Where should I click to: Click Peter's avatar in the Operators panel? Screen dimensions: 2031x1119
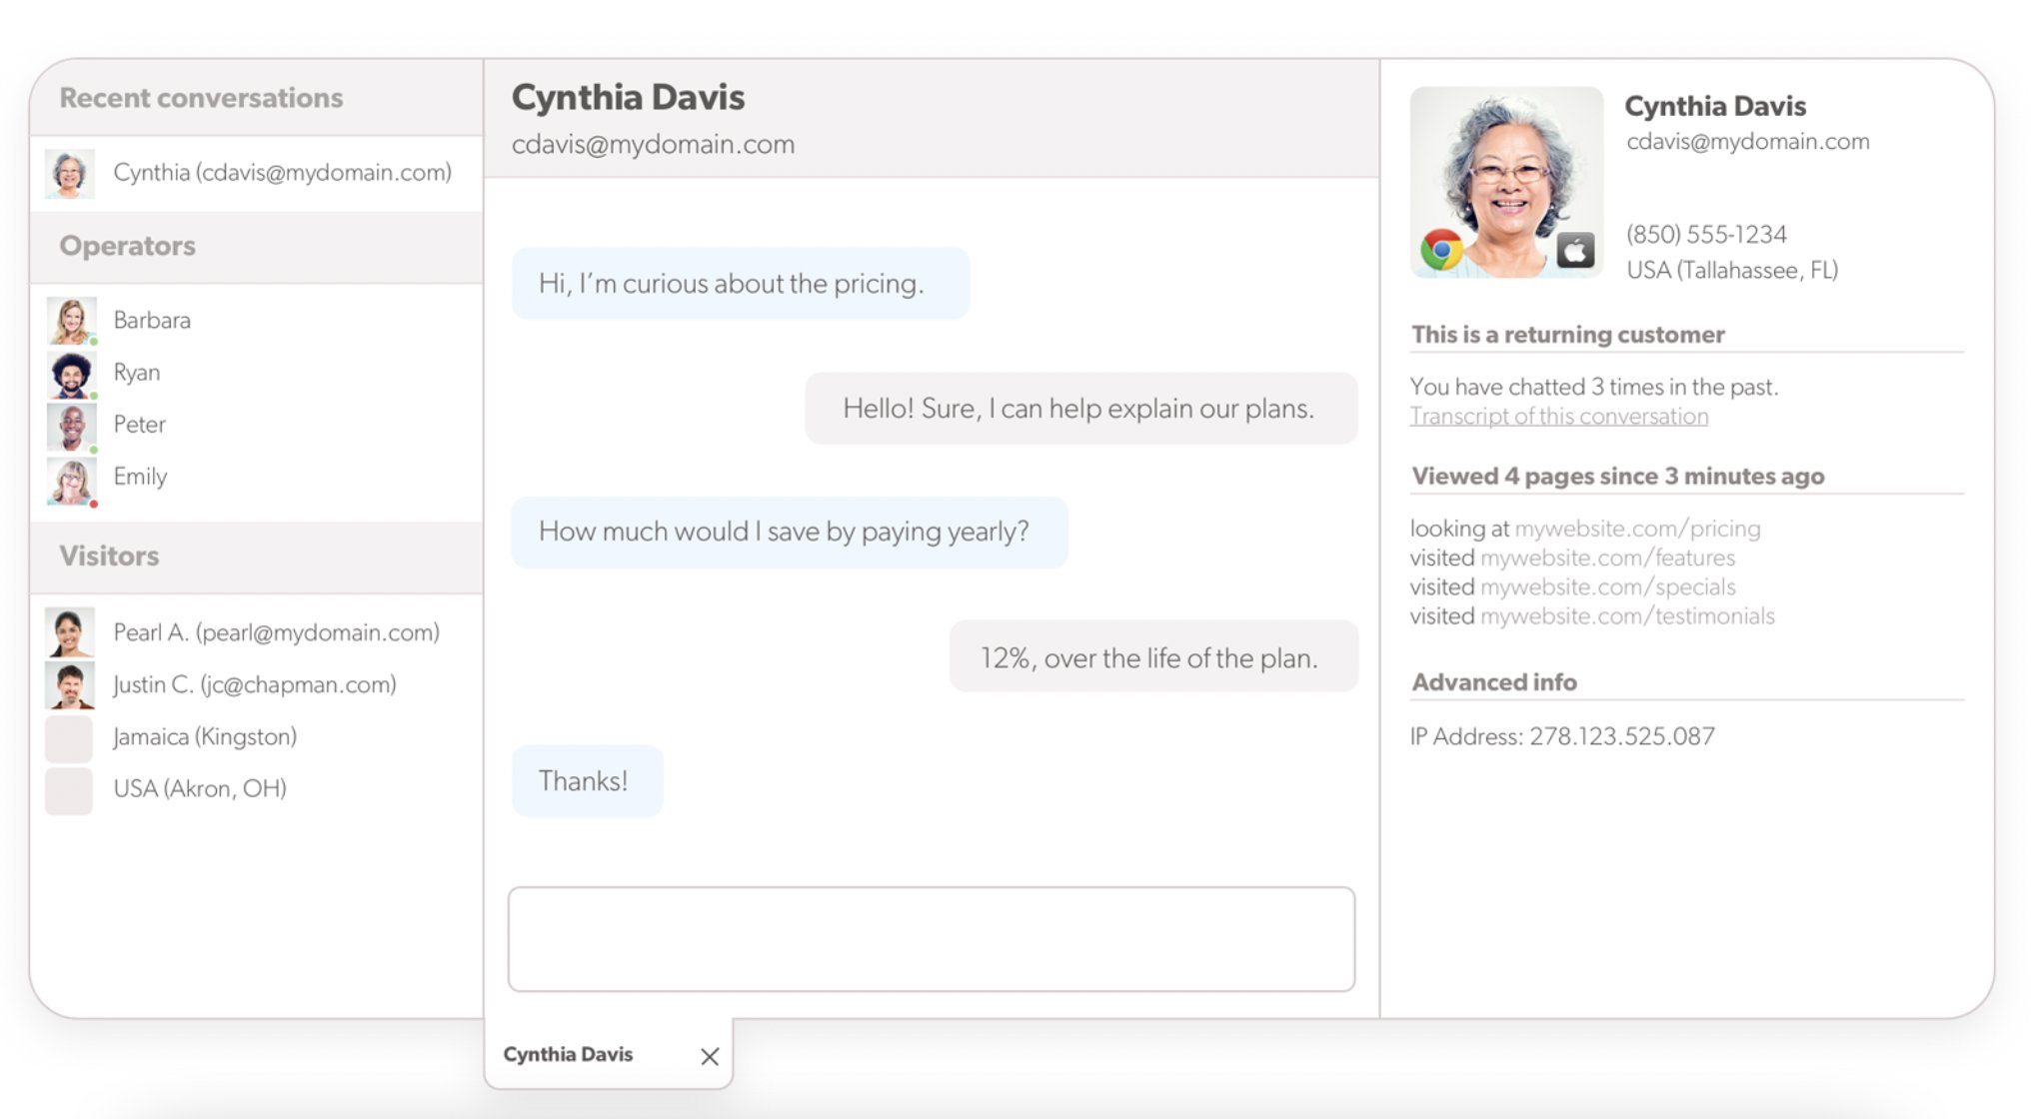pos(71,423)
